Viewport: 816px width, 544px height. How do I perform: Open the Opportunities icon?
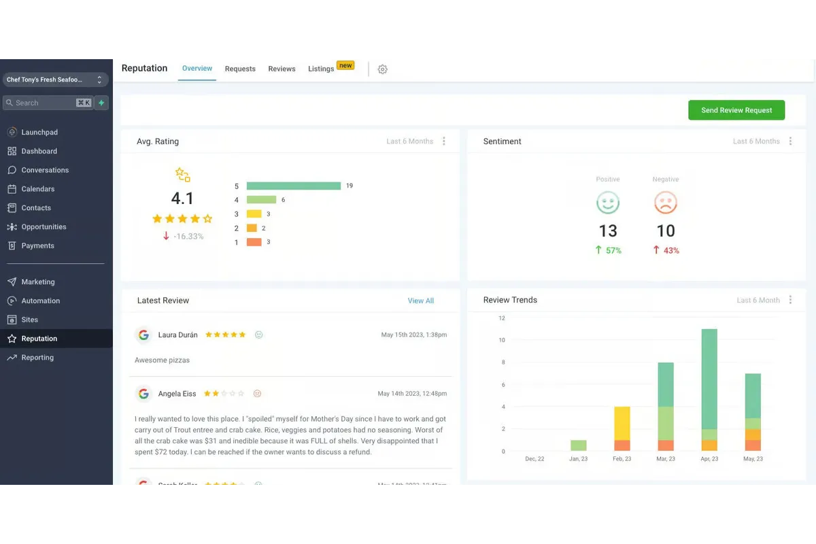coord(12,227)
